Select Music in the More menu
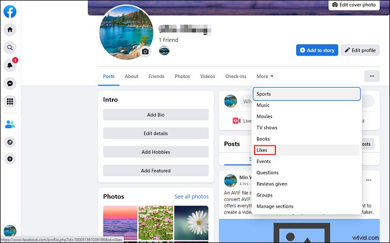390x243 pixels. coord(306,105)
